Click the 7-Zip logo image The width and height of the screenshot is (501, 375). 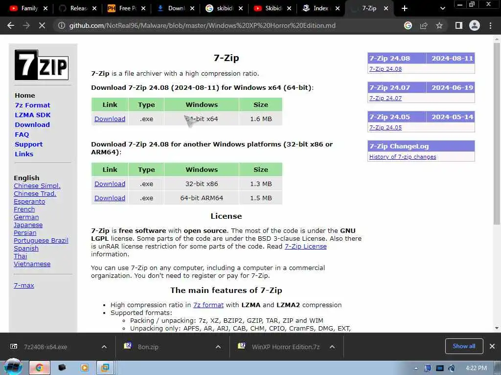(x=42, y=65)
